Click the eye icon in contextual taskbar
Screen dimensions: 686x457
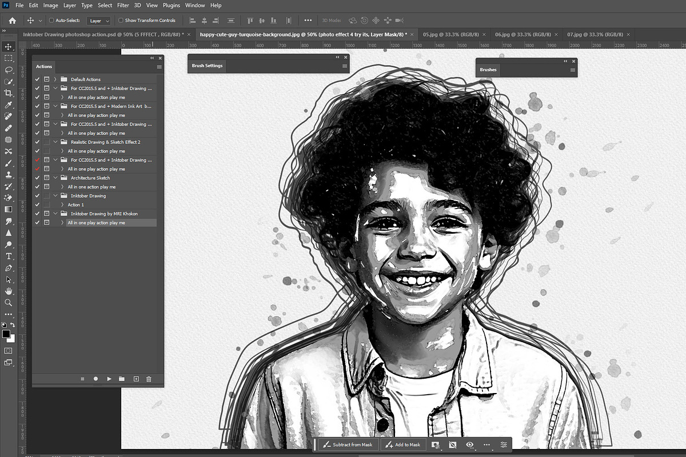coord(470,444)
